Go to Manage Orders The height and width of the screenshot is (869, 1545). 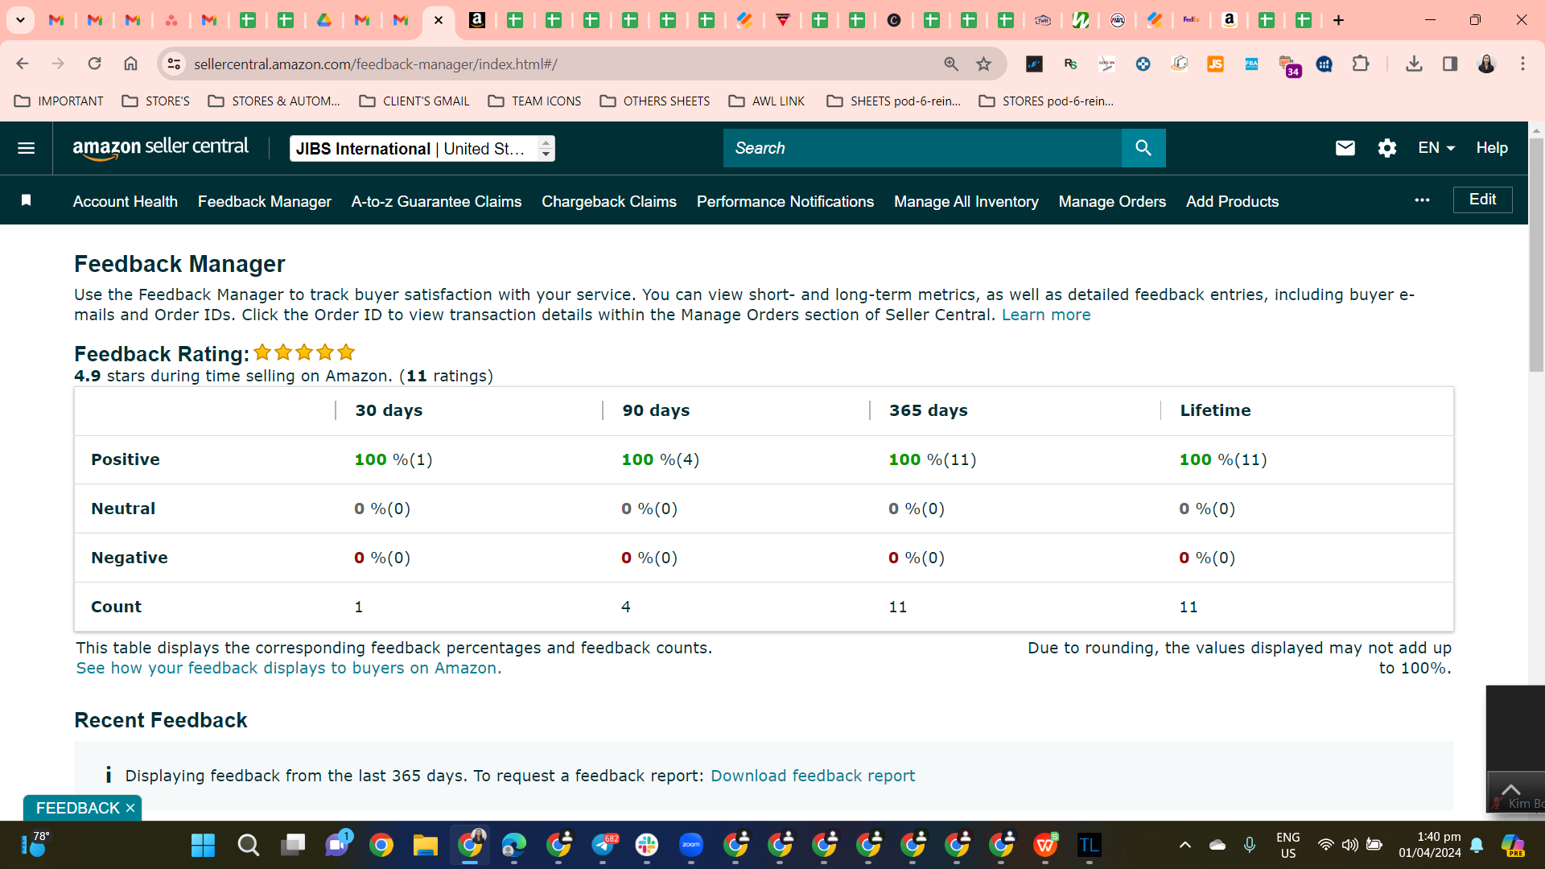click(1112, 201)
